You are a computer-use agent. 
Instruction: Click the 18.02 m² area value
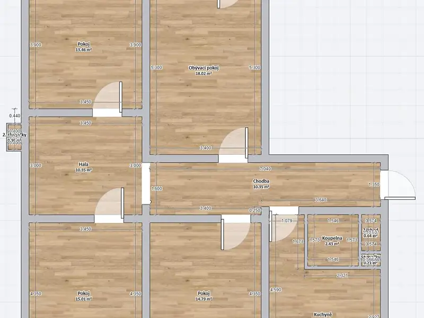tap(204, 73)
